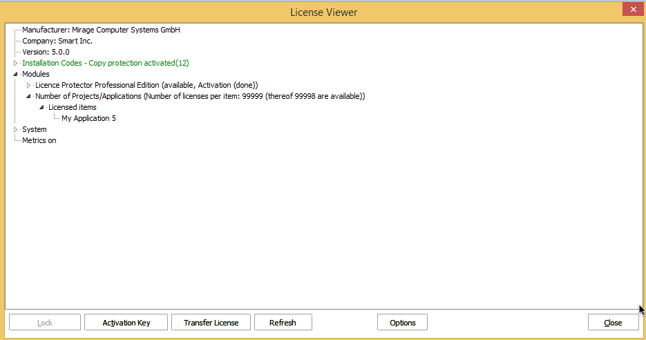This screenshot has height=340, width=646.
Task: Select Number of Projects/Applications item
Action: pyautogui.click(x=200, y=97)
